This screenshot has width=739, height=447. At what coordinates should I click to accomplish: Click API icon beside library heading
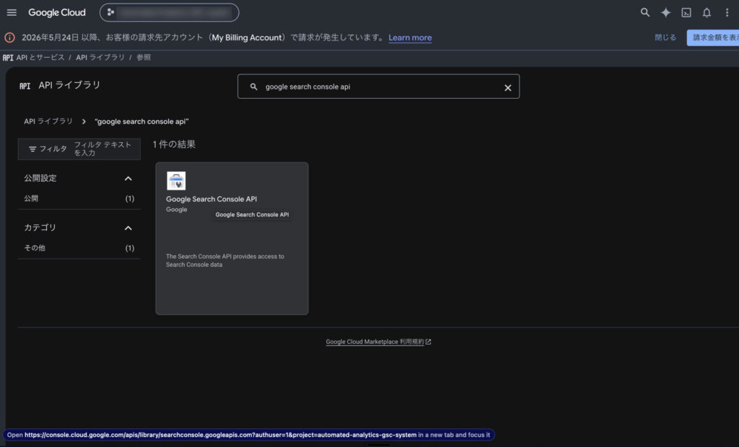coord(25,86)
